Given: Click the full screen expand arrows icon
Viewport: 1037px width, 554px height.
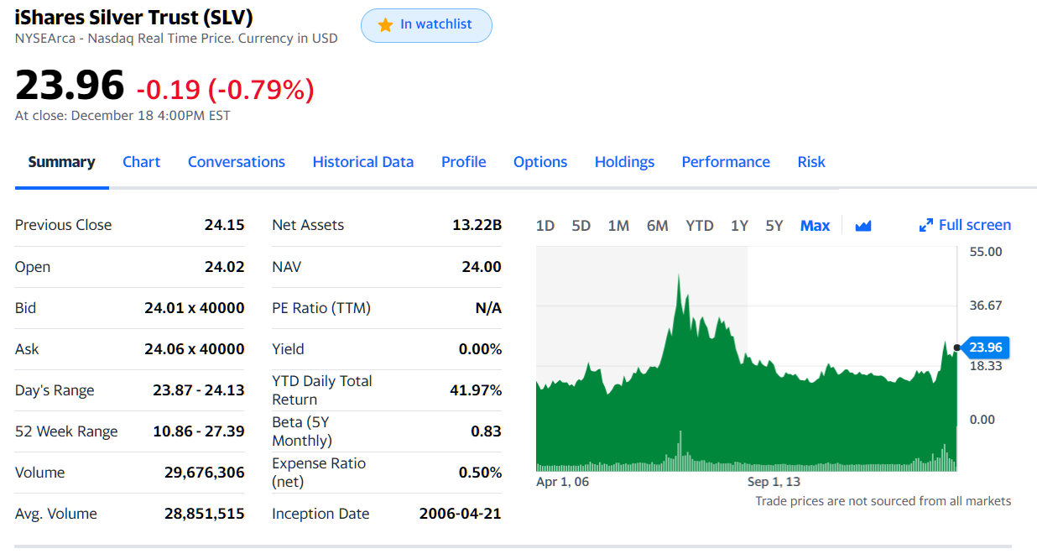Looking at the screenshot, I should pyautogui.click(x=926, y=225).
